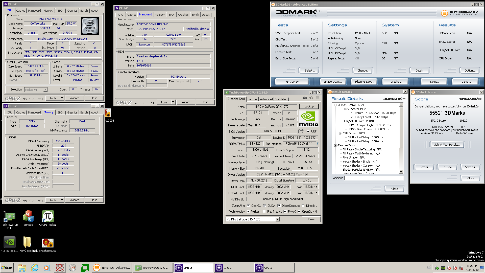The width and height of the screenshot is (485, 273).
Task: Open Tools dropdown arrow in Memory CPU-Z window
Action: 62,200
